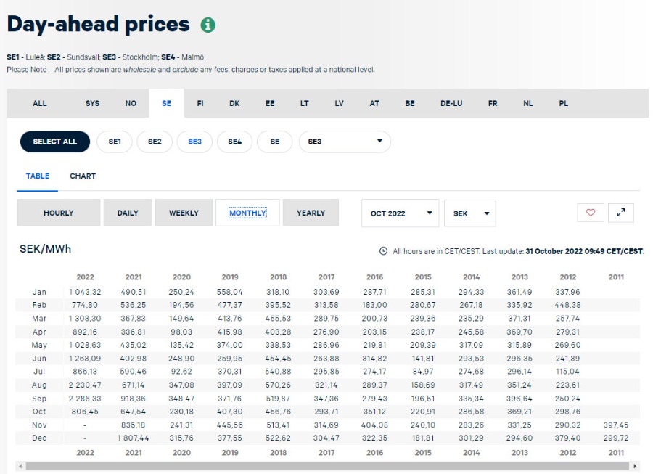
Task: Switch to the CHART tab
Action: coord(83,176)
